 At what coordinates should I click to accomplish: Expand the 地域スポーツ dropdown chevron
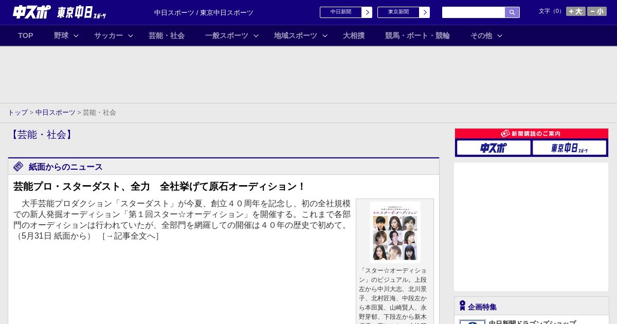tap(325, 35)
